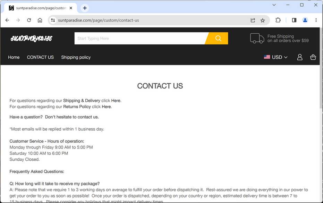Viewport: 323px width, 203px height.
Task: Open the extensions puzzle icon
Action: [278, 20]
